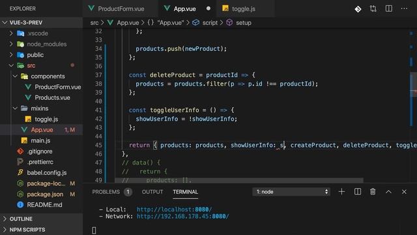Click the .vscode folder icon
The image size is (417, 235).
pyautogui.click(x=20, y=33)
